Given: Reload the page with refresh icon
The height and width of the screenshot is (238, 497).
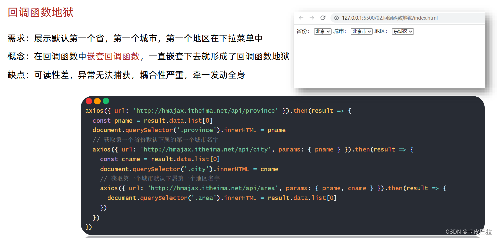Looking at the screenshot, I should click(323, 18).
